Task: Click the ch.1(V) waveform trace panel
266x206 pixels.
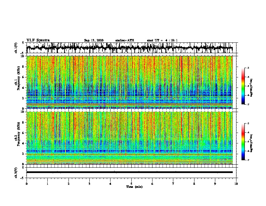Action: coord(131,48)
